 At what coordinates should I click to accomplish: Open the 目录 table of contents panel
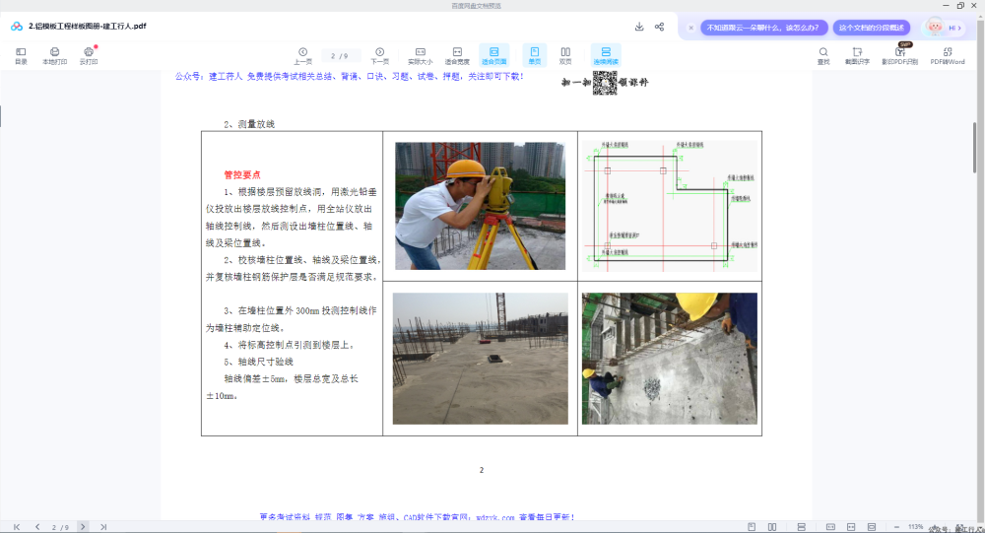(21, 55)
